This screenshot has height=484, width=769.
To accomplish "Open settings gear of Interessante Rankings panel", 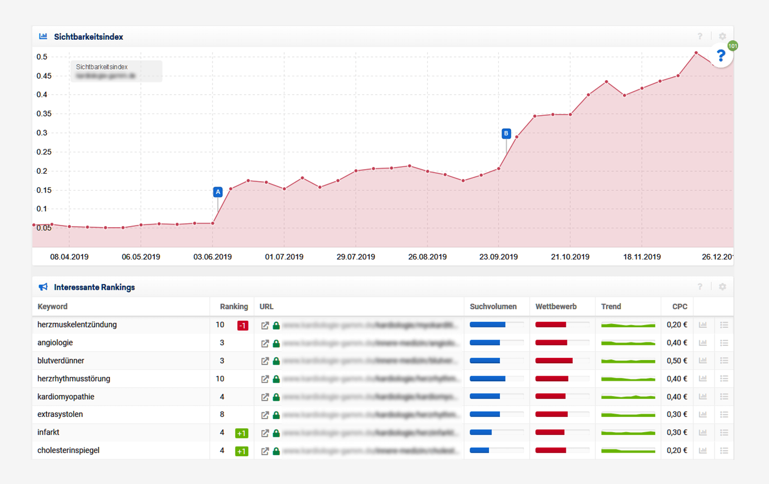I will pyautogui.click(x=722, y=287).
